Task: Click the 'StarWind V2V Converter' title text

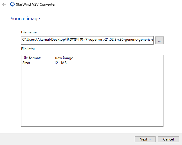Action: [x=36, y=4]
